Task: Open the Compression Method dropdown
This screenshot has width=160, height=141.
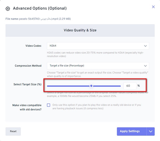Action: (98, 66)
